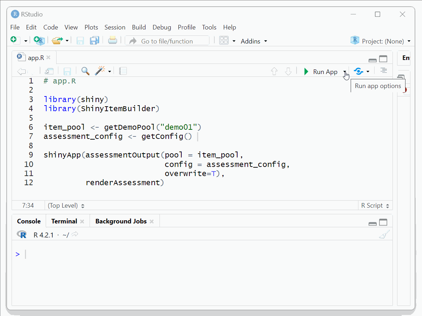The image size is (422, 316).
Task: Open the Session menu
Action: [115, 27]
